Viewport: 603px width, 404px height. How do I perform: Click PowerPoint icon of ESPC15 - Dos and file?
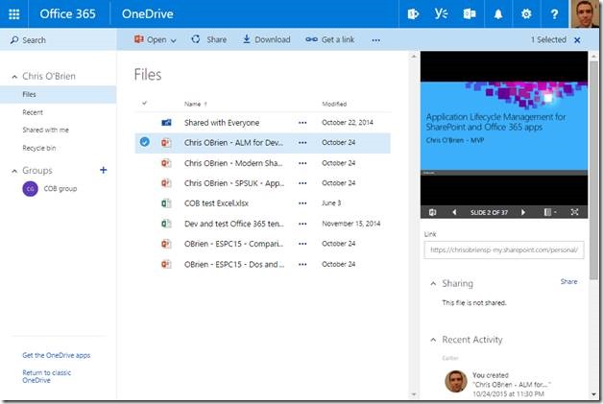(166, 264)
